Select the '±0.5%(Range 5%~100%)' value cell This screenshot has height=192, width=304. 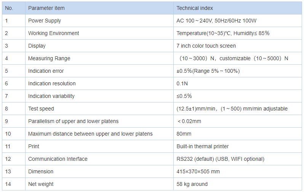click(237, 71)
